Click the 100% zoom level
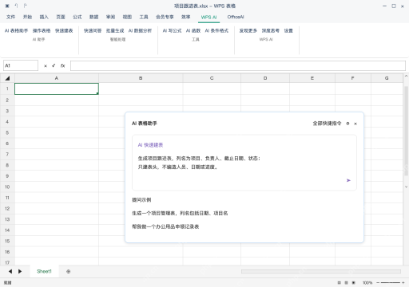The width and height of the screenshot is (409, 287). coord(367,283)
